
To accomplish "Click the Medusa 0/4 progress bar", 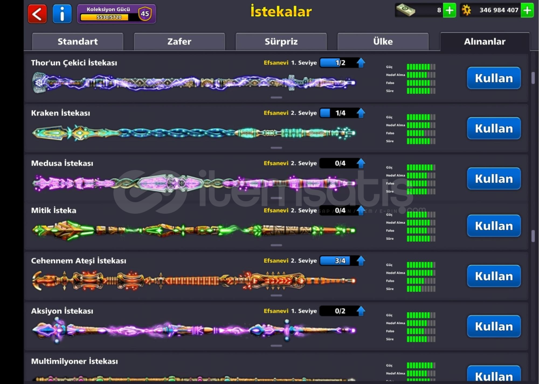I will click(x=338, y=163).
